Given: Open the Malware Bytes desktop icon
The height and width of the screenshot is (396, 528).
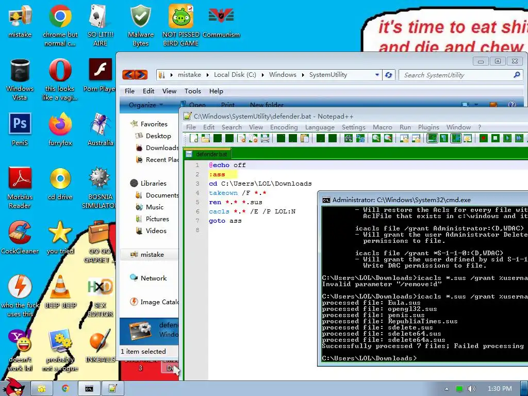Looking at the screenshot, I should 140,25.
